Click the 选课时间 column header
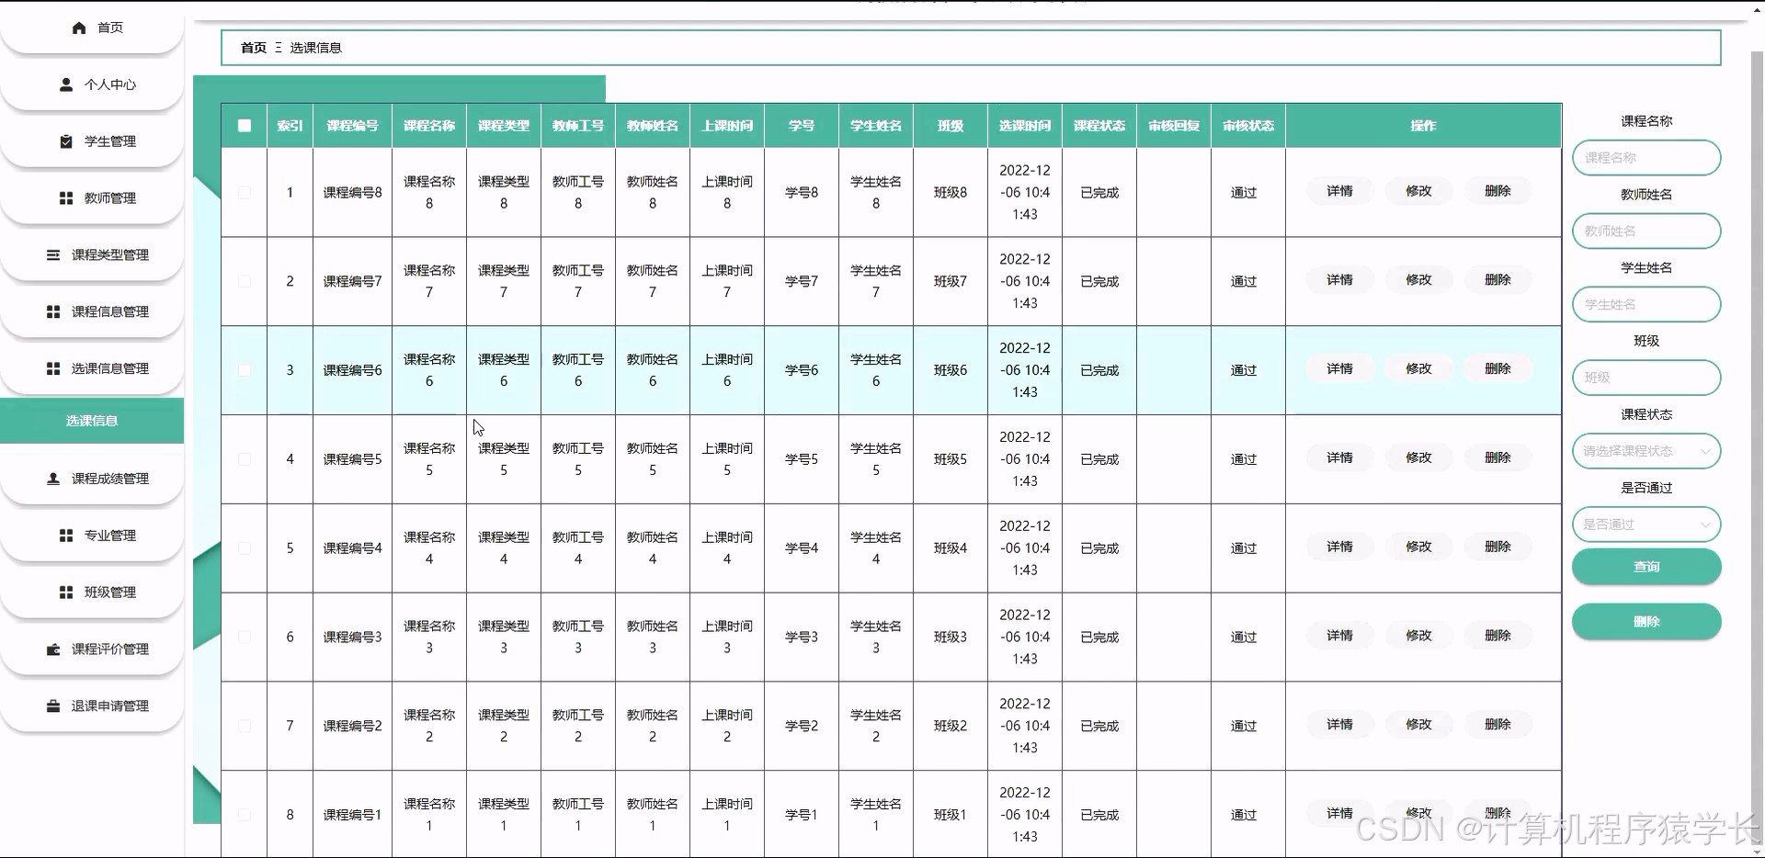The width and height of the screenshot is (1765, 858). click(x=1025, y=126)
